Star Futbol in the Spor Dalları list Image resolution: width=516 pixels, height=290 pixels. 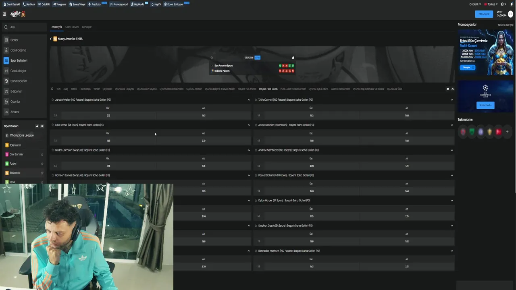tap(42, 164)
